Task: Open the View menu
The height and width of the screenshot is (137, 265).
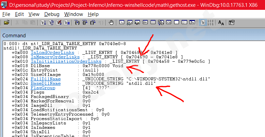Action: coord(34,14)
